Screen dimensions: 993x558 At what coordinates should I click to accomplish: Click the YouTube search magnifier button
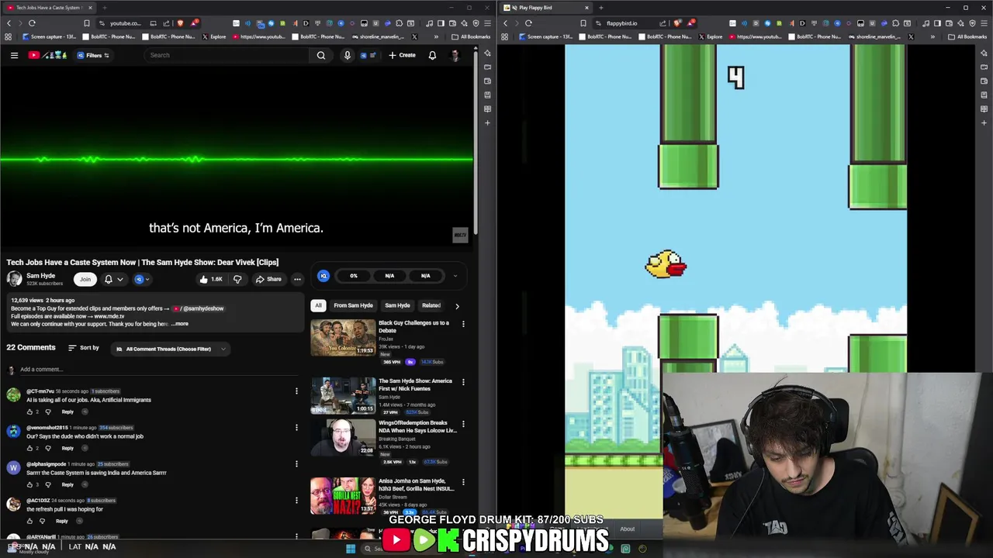click(320, 55)
